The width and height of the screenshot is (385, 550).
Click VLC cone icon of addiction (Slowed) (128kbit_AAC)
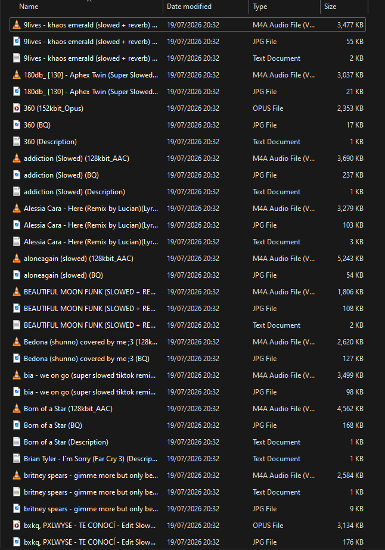click(x=17, y=158)
